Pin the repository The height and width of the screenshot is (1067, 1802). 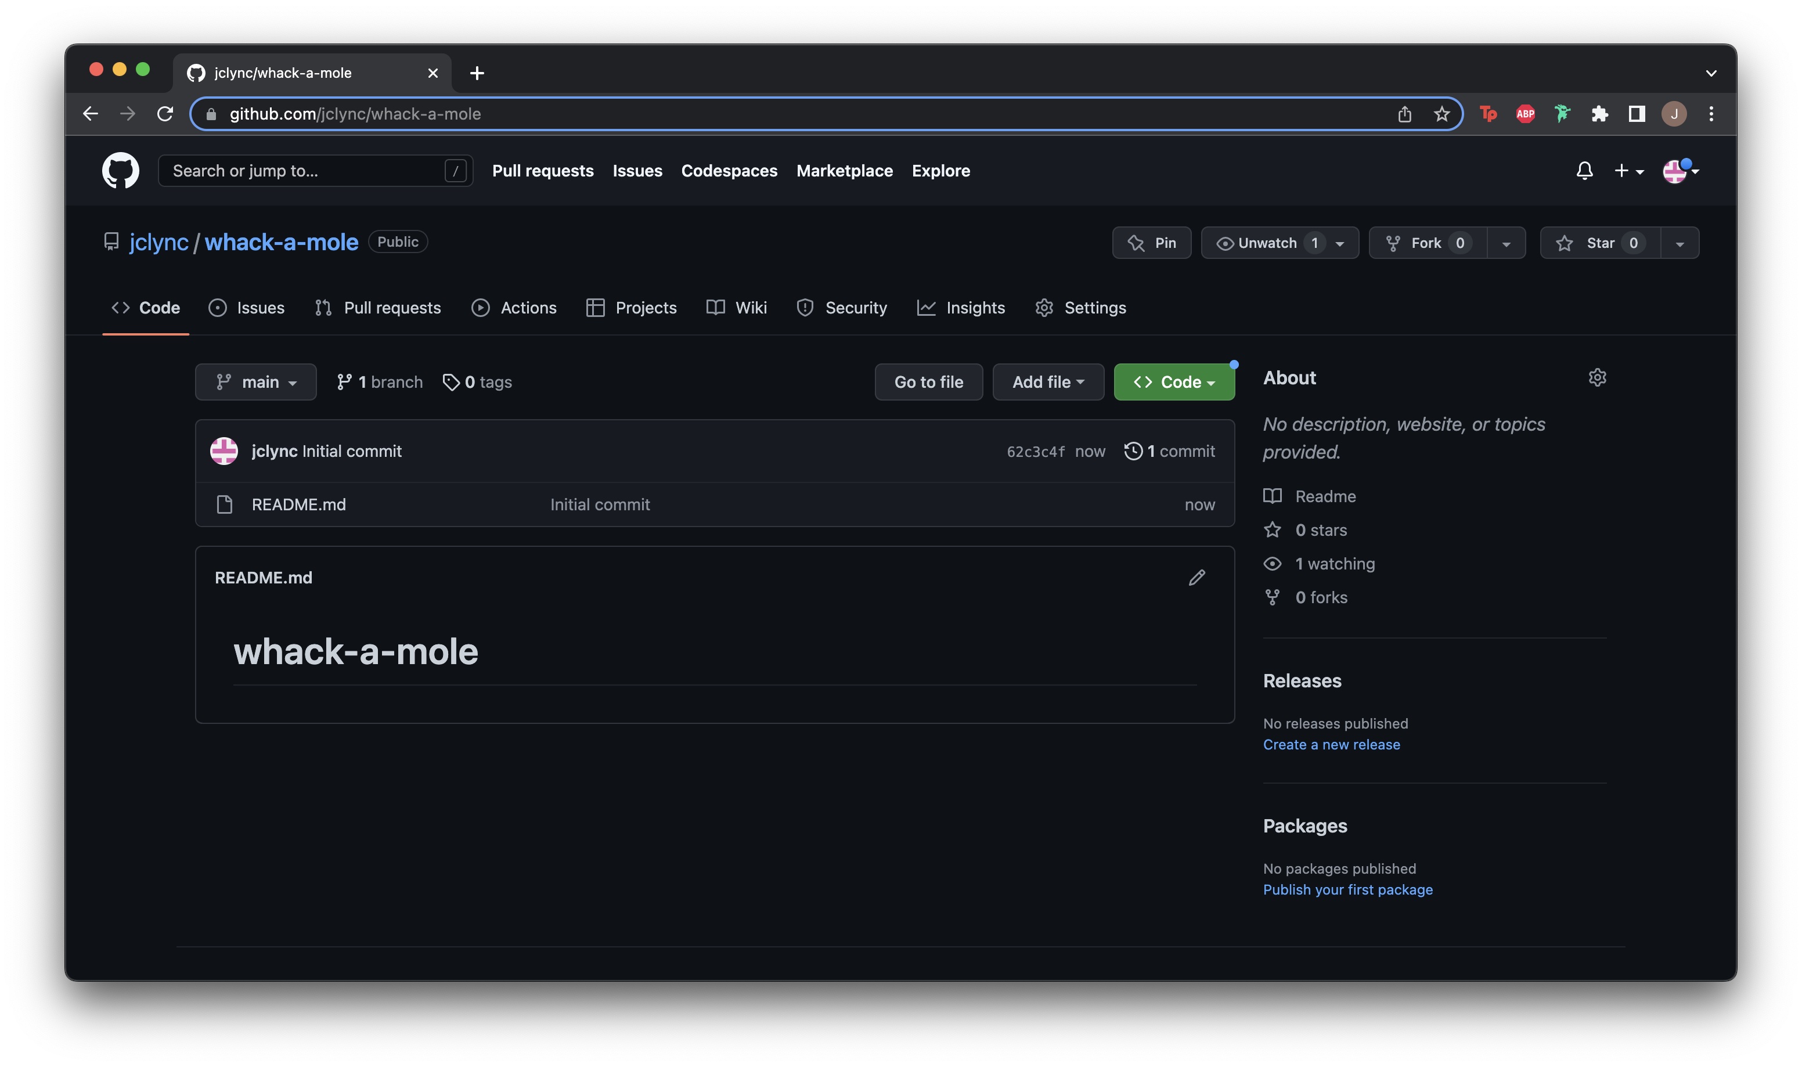pos(1151,243)
